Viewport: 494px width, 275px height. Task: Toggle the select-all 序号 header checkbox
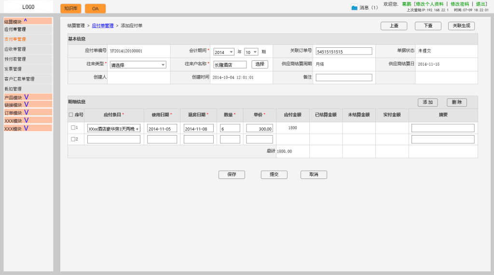click(x=71, y=115)
